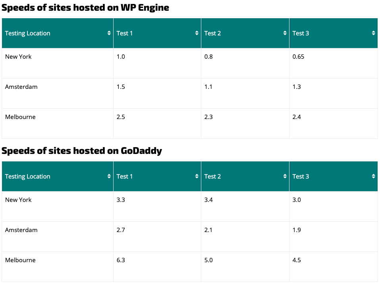This screenshot has width=380, height=284.
Task: Click the 0.65 value in WP Engine table
Action: (x=298, y=57)
